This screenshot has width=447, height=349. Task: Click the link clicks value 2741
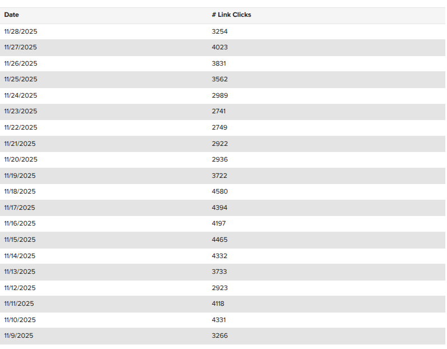pos(219,112)
